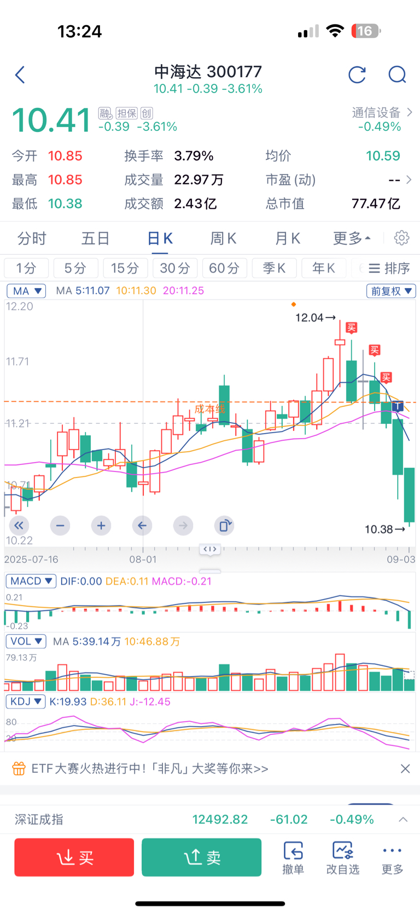Screen dimensions: 420x914
Task: Tap the 创 ChiNext badge
Action: pos(147,113)
